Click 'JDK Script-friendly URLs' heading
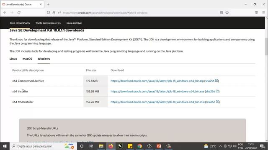This screenshot has height=150, width=268. click(43, 128)
